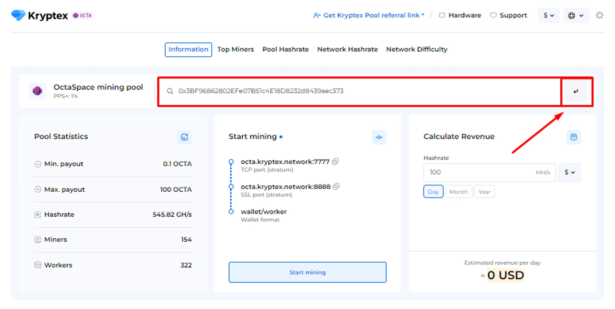Click the Kryptex logo
The image size is (615, 309).
pyautogui.click(x=39, y=15)
